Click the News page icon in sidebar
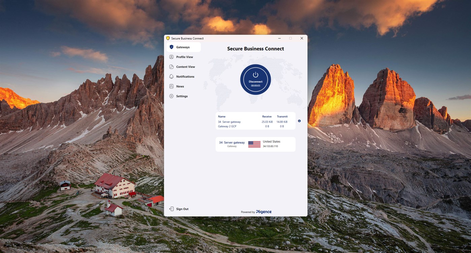 [x=171, y=86]
